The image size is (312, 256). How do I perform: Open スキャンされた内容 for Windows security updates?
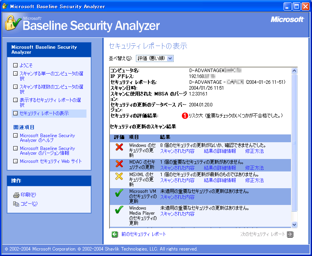(x=177, y=151)
